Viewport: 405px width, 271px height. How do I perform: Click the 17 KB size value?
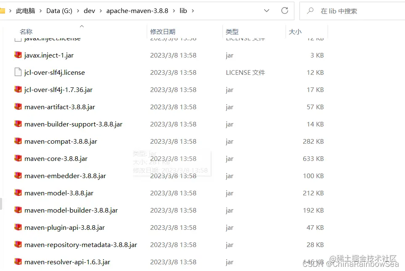tap(315, 90)
